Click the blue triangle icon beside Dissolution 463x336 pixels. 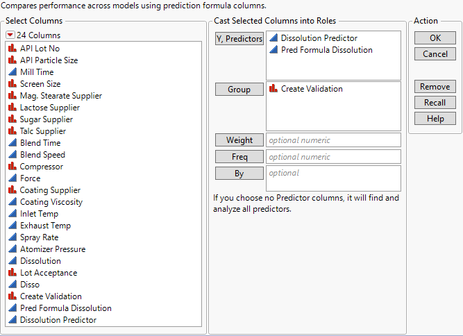click(12, 261)
